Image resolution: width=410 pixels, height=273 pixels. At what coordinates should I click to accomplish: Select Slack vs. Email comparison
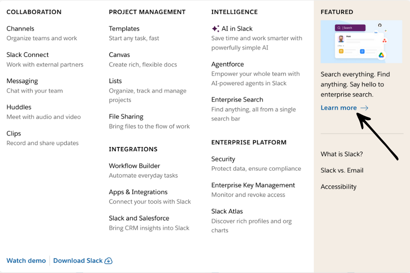[342, 170]
